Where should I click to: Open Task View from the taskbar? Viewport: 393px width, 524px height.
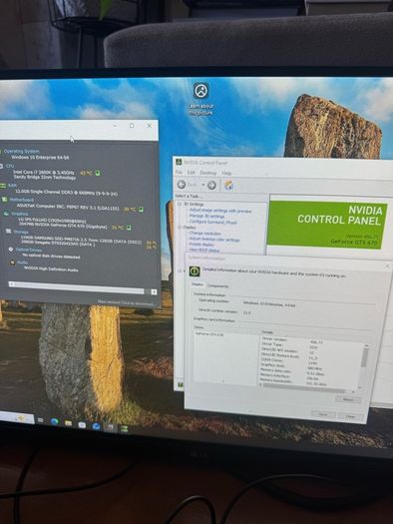coord(41,420)
